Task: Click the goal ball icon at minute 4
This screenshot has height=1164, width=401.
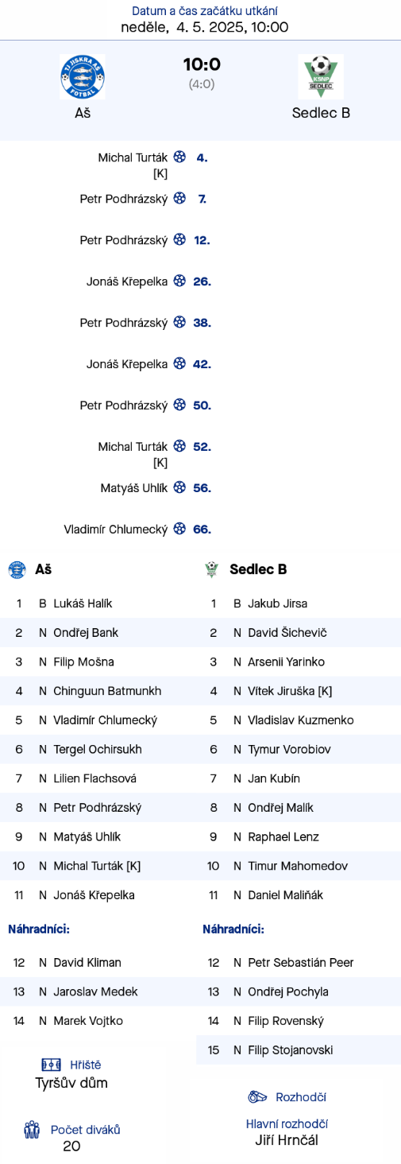Action: (x=179, y=157)
